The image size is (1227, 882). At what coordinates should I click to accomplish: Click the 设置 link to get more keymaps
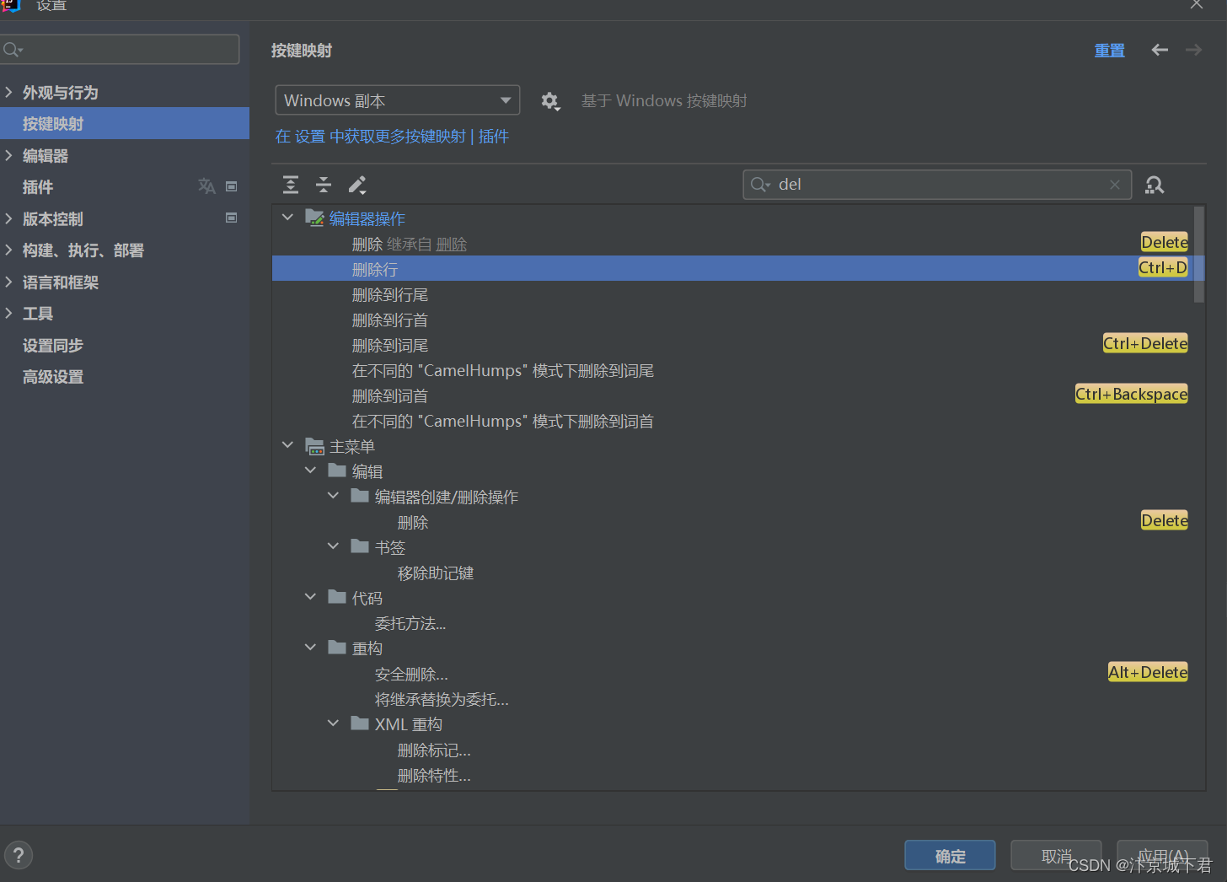(310, 137)
